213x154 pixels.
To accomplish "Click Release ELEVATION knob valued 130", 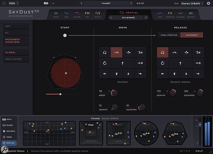I will [x=200, y=93].
